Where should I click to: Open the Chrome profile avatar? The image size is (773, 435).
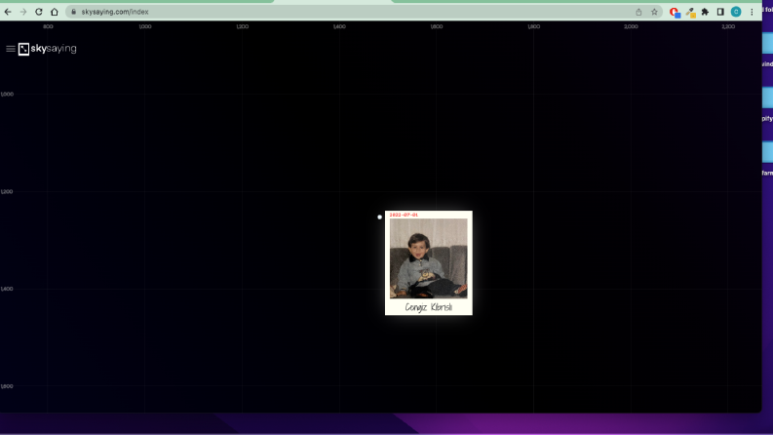point(736,12)
